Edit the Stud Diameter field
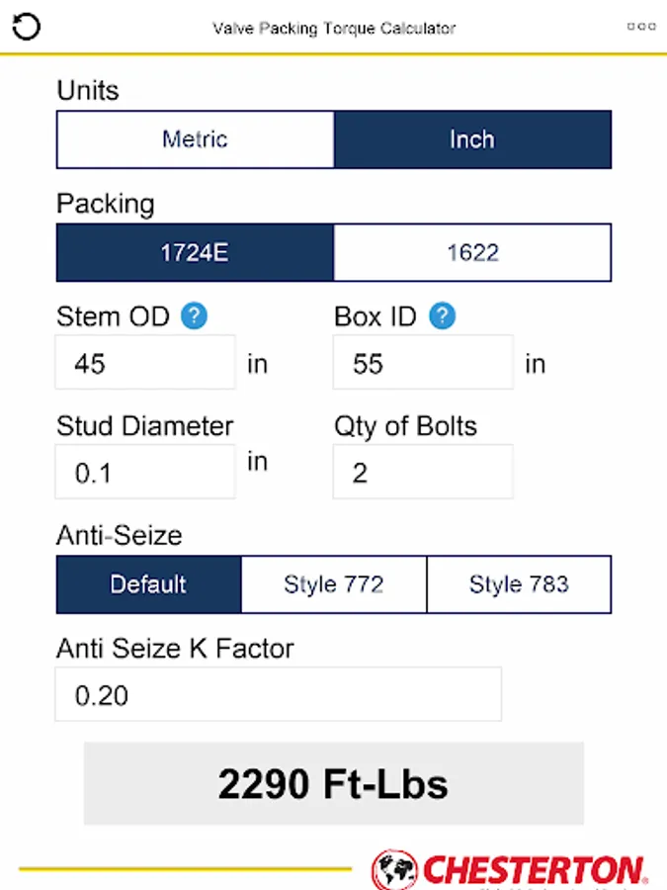Screen dimensions: 667x890 pos(145,473)
